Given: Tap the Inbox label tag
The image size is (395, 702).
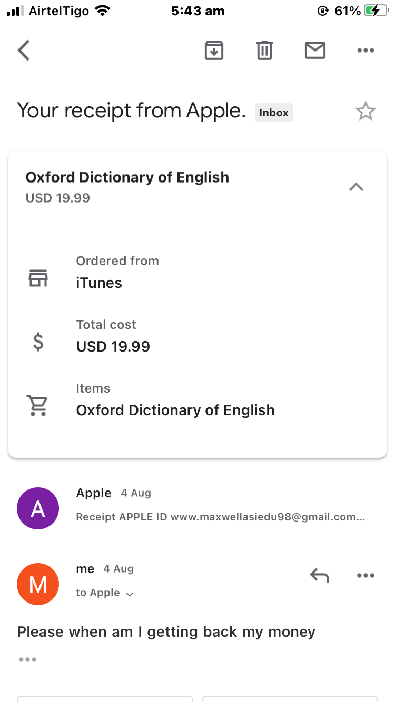Looking at the screenshot, I should click(x=274, y=113).
